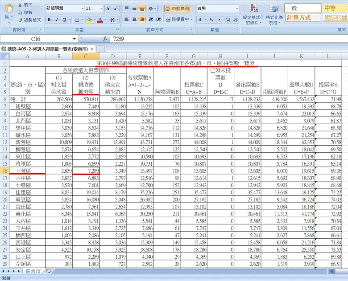Select the 臺南市 sheet tab
348x281 pixels.
pos(33,271)
